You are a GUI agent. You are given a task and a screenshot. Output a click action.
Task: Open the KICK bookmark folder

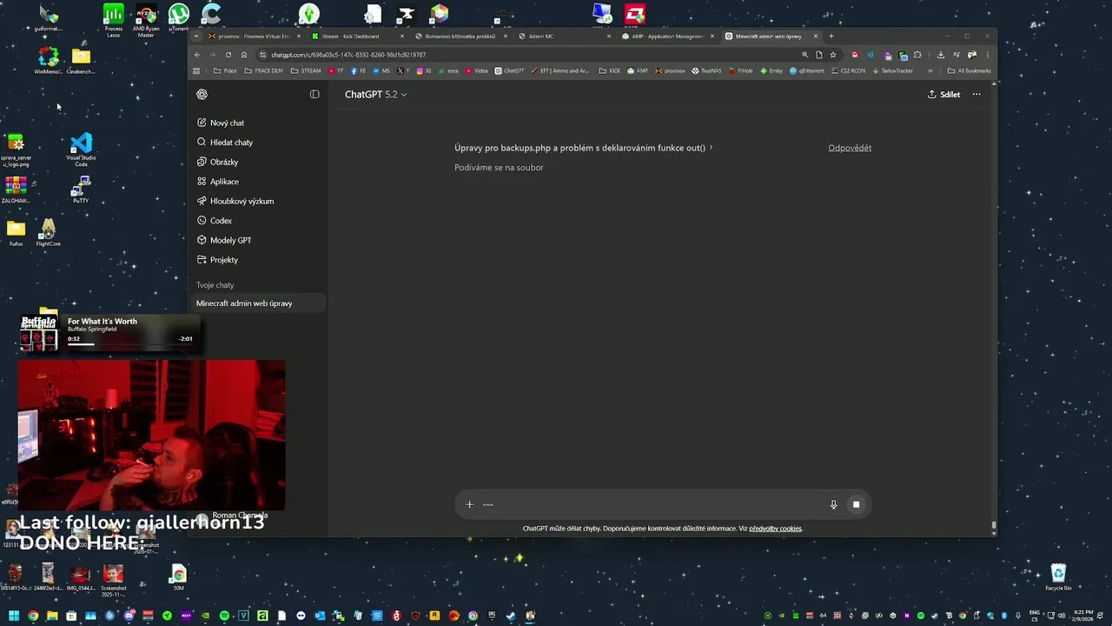pyautogui.click(x=610, y=70)
